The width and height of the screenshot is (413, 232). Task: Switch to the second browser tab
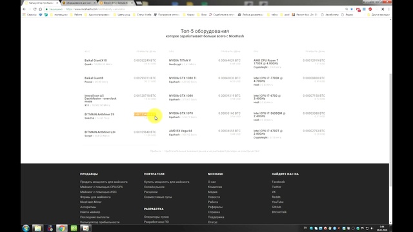[x=79, y=3]
